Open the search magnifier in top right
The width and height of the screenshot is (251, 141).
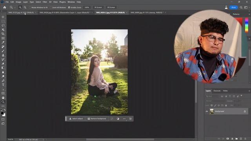click(x=241, y=7)
